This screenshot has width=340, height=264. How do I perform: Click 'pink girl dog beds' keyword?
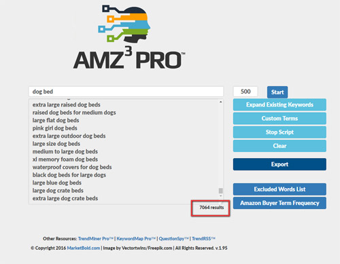[55, 128]
